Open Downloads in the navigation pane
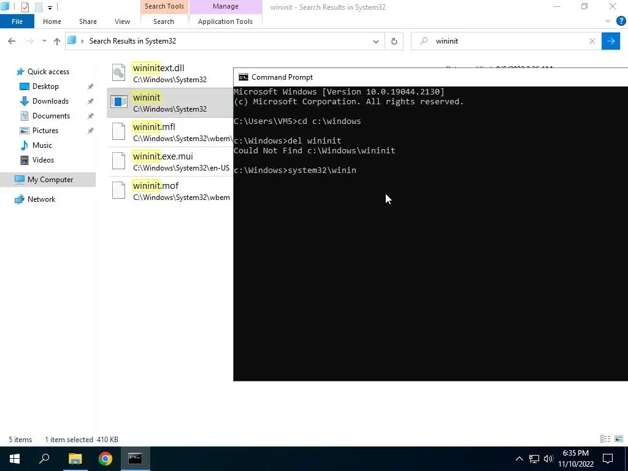Image resolution: width=628 pixels, height=471 pixels. click(50, 101)
